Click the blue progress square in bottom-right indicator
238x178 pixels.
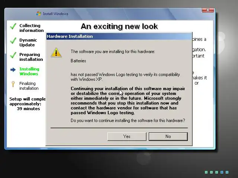pos(222,172)
